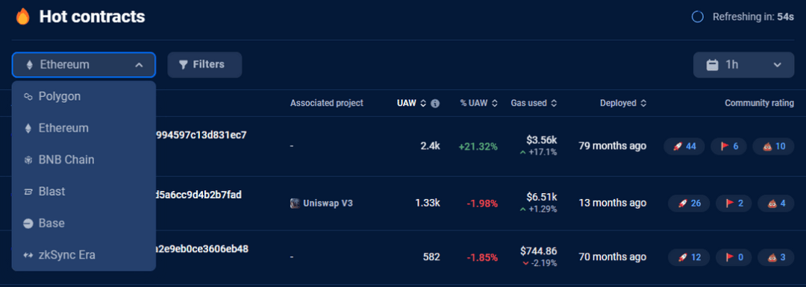Image resolution: width=806 pixels, height=287 pixels.
Task: Open the Uniswap V3 project link
Action: tap(328, 204)
